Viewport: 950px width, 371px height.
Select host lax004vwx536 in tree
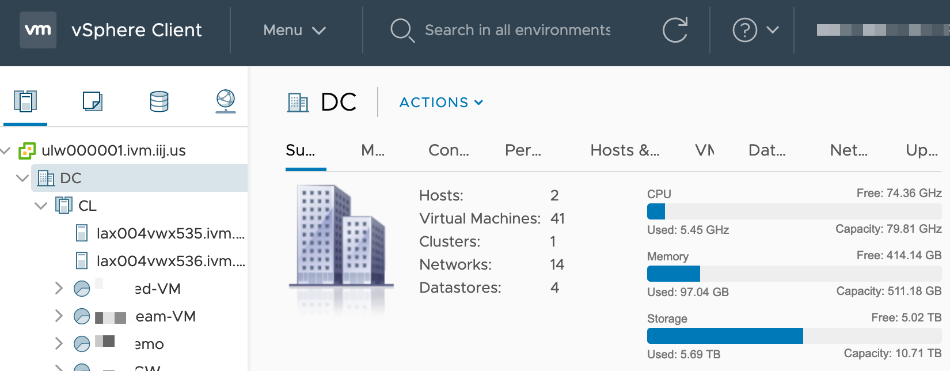[x=170, y=261]
